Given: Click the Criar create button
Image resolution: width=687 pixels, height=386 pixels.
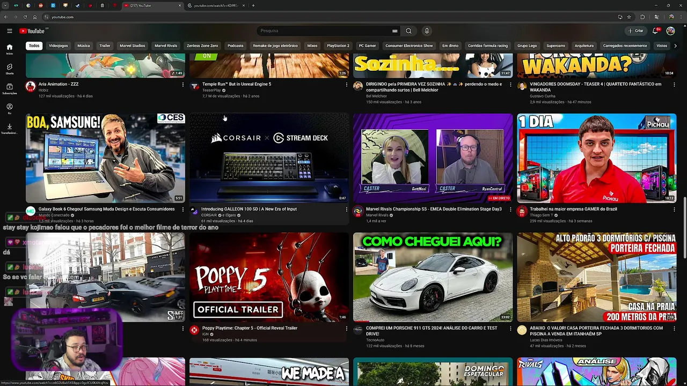Looking at the screenshot, I should click(636, 31).
